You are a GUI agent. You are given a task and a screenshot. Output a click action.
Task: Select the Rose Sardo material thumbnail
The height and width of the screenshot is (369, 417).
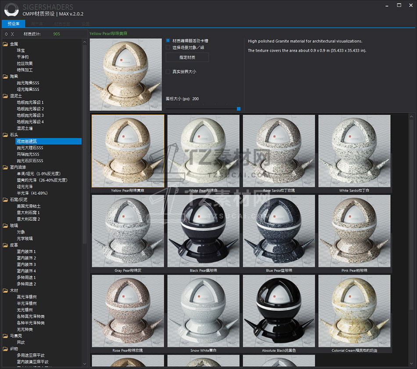279,151
